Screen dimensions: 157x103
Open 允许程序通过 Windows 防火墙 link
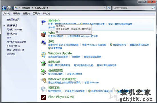(82, 36)
